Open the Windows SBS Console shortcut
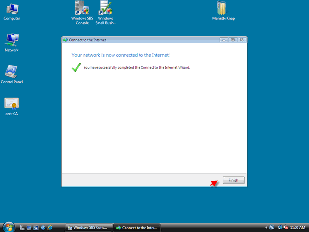 click(82, 13)
